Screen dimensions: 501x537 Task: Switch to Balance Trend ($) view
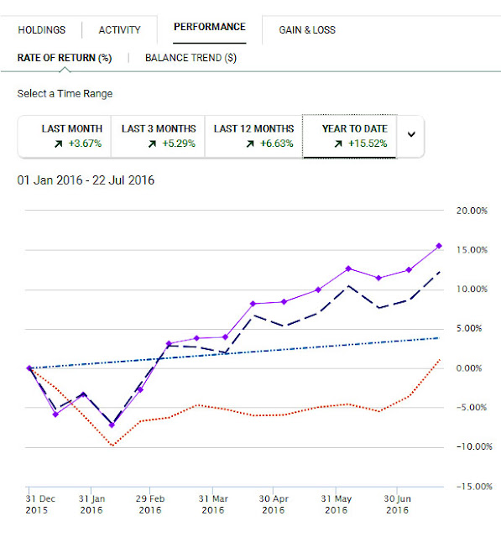(190, 58)
